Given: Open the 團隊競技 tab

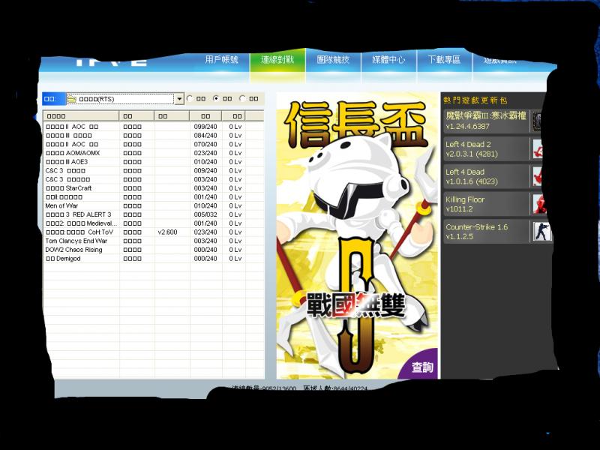Looking at the screenshot, I should [333, 60].
